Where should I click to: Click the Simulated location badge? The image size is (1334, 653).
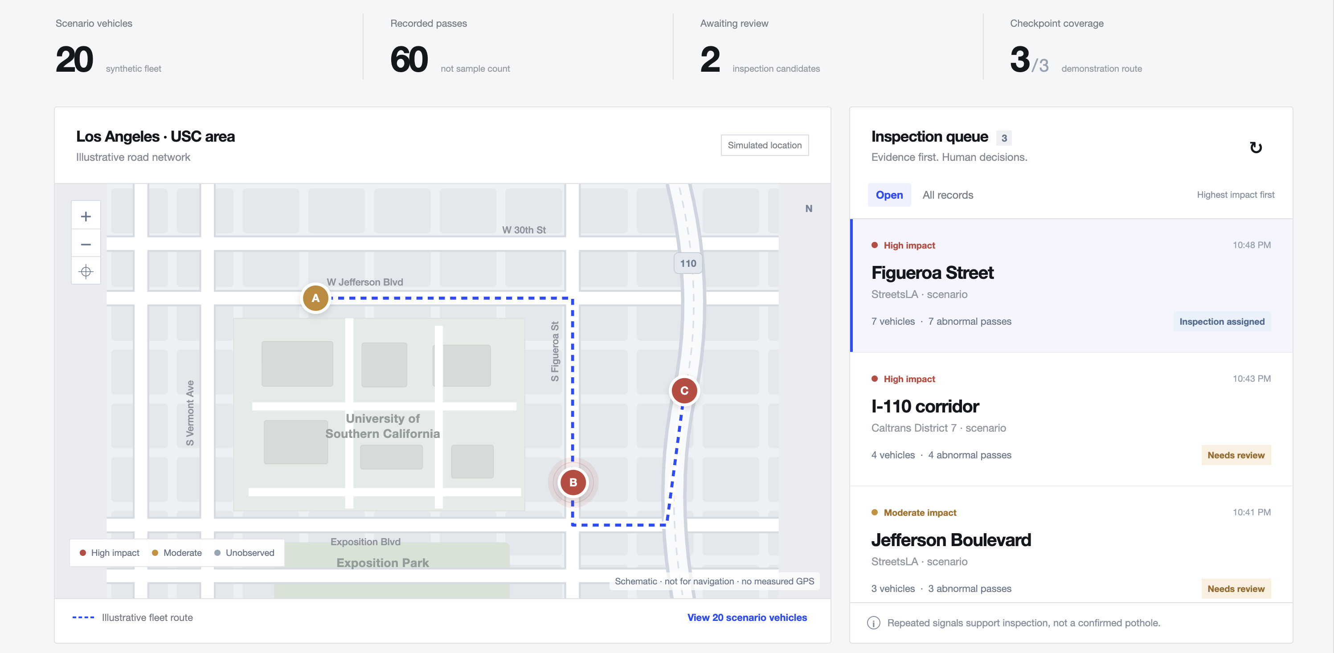click(x=765, y=146)
